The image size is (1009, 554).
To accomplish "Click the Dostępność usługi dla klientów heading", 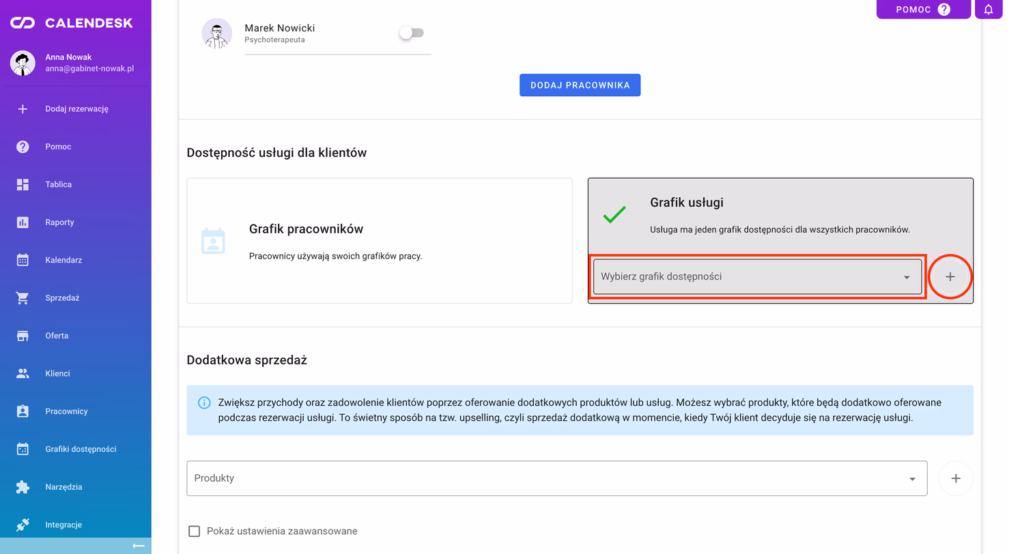I will tap(276, 153).
